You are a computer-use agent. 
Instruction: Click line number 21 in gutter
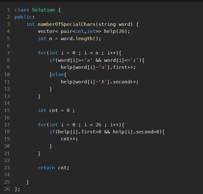coord(7,153)
